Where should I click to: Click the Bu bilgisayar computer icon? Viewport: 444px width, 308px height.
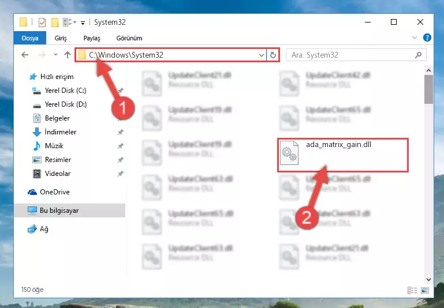click(x=32, y=211)
